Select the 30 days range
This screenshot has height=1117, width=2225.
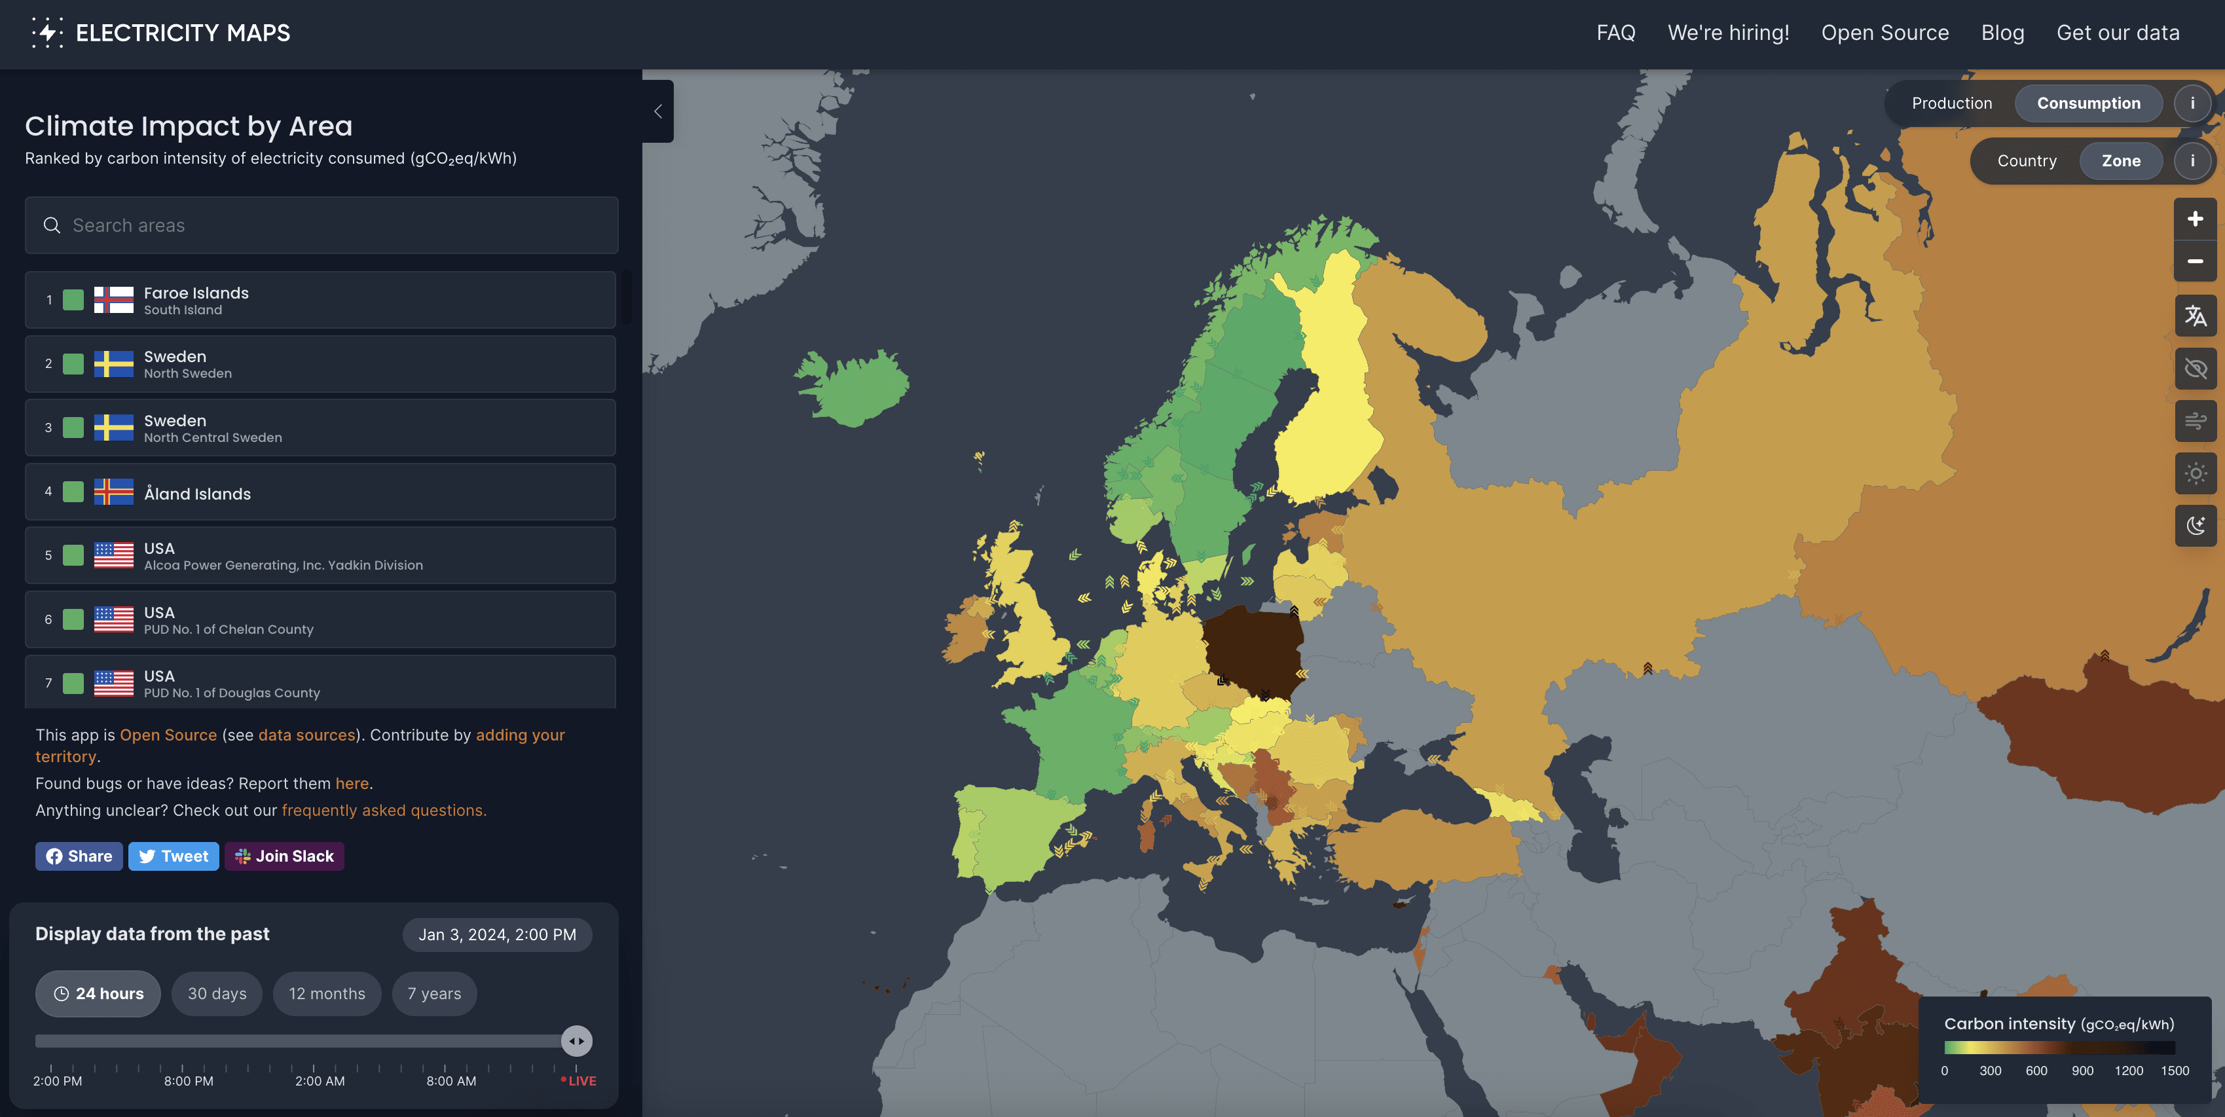(x=217, y=993)
